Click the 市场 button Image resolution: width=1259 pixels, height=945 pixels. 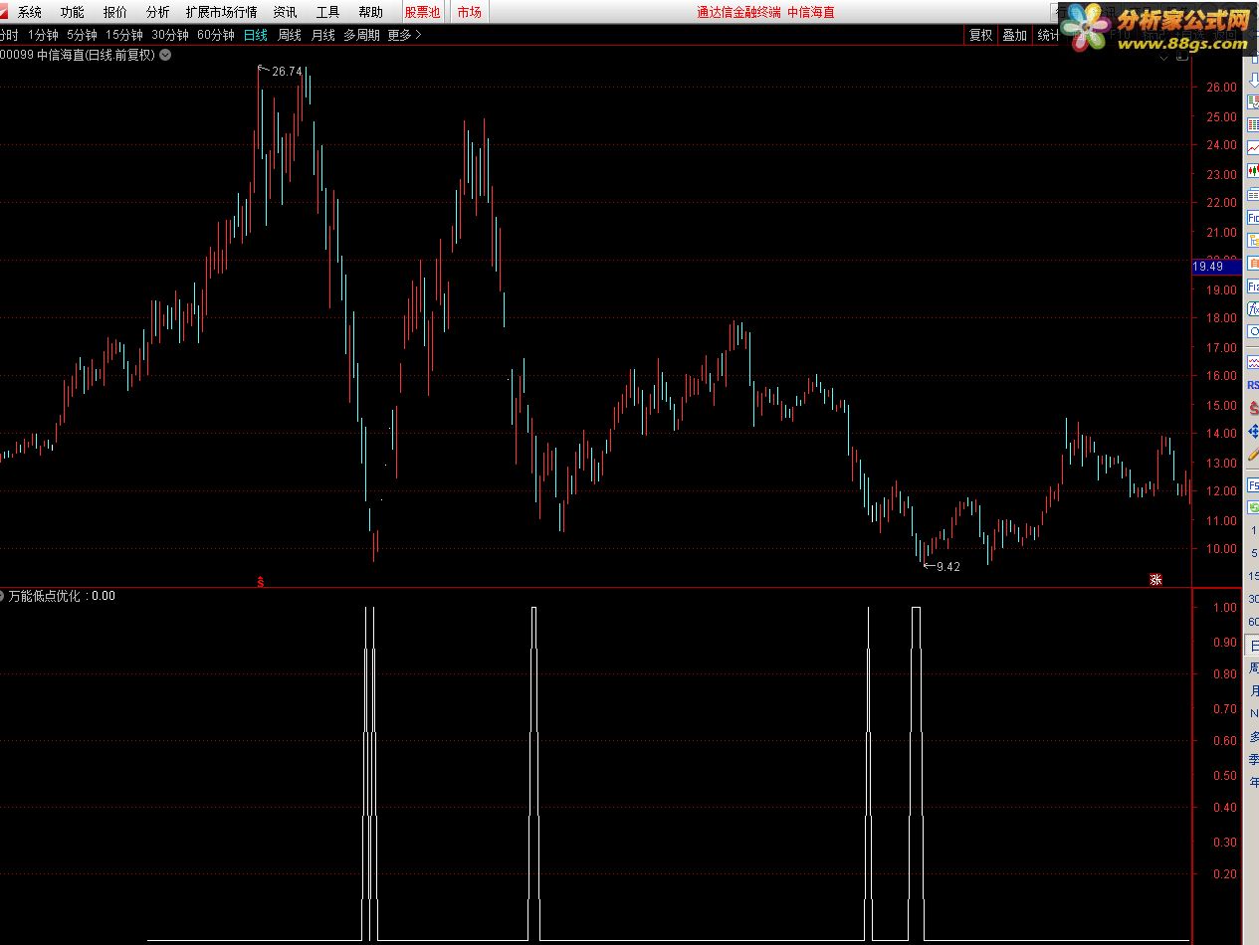click(470, 12)
